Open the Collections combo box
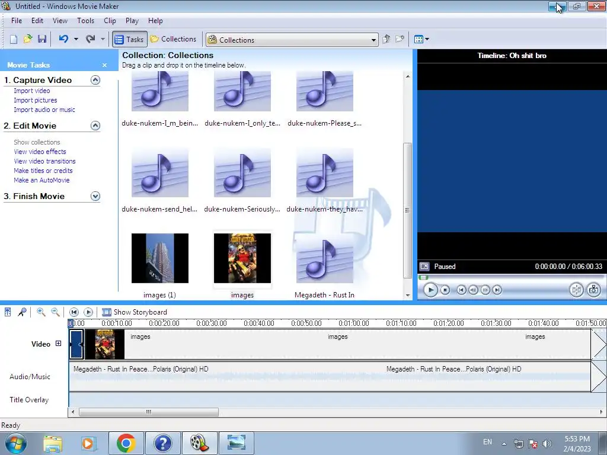The height and width of the screenshot is (455, 607). [292, 40]
